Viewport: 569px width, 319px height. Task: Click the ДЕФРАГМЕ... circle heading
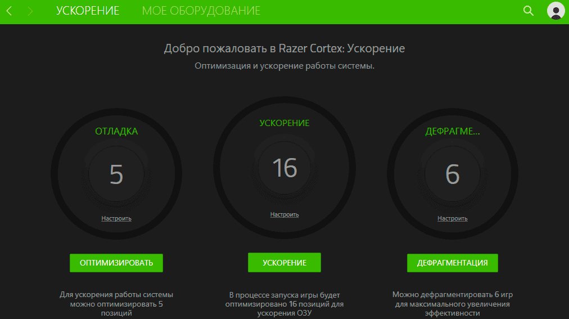452,132
